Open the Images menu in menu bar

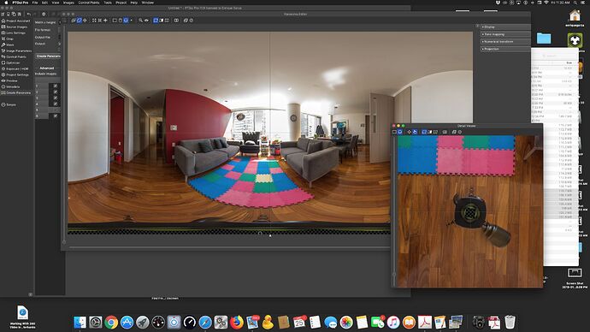[x=68, y=3]
